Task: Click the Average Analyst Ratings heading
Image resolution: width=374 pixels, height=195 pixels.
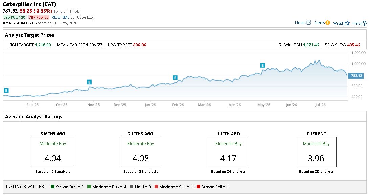Action: [x=34, y=117]
